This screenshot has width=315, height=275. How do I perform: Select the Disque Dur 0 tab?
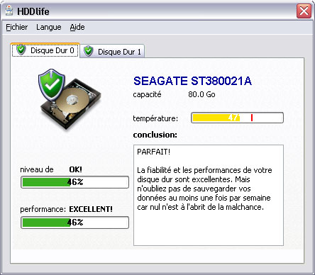pos(45,50)
